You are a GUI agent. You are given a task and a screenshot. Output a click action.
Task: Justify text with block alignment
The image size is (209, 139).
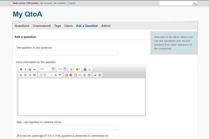34,75
